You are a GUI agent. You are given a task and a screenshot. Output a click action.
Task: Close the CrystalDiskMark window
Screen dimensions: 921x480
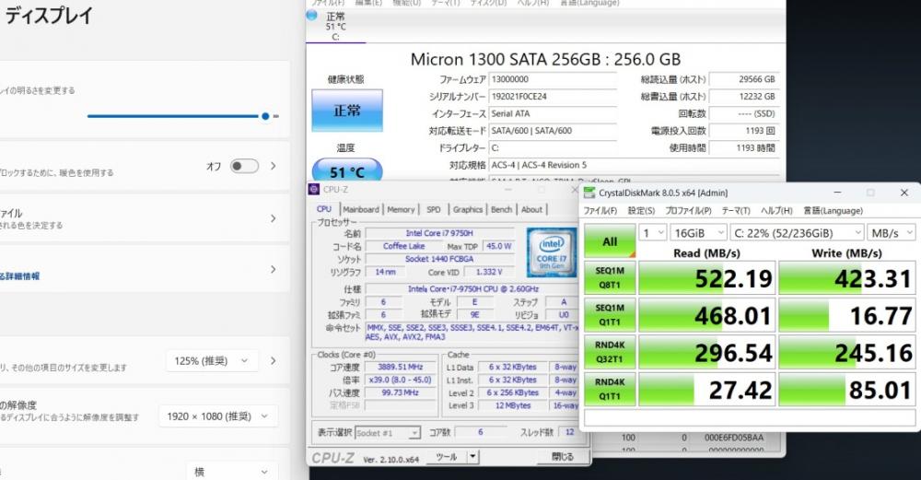click(x=904, y=193)
